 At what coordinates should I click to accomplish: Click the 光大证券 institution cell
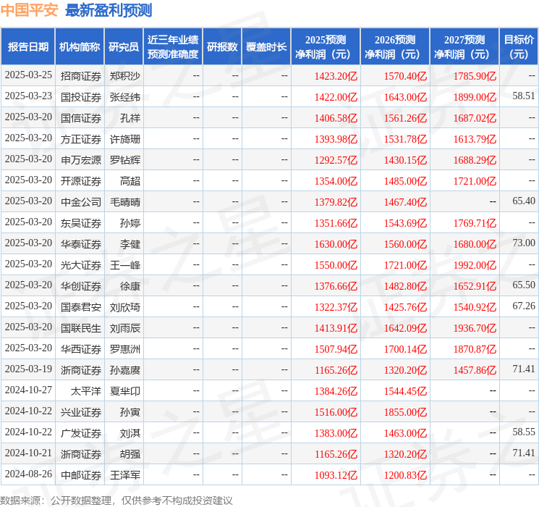click(81, 265)
